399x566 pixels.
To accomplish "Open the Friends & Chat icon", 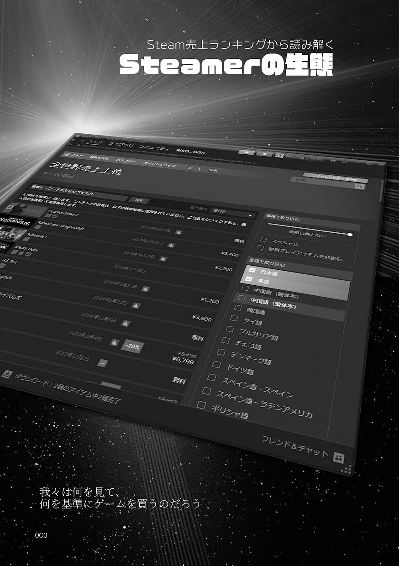I will tap(338, 457).
